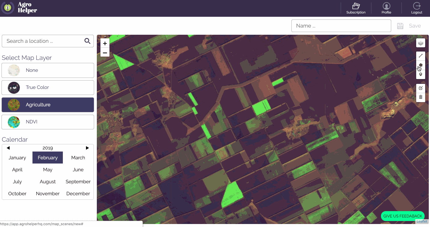The width and height of the screenshot is (430, 227).
Task: Advance calendar to next year
Action: point(88,148)
